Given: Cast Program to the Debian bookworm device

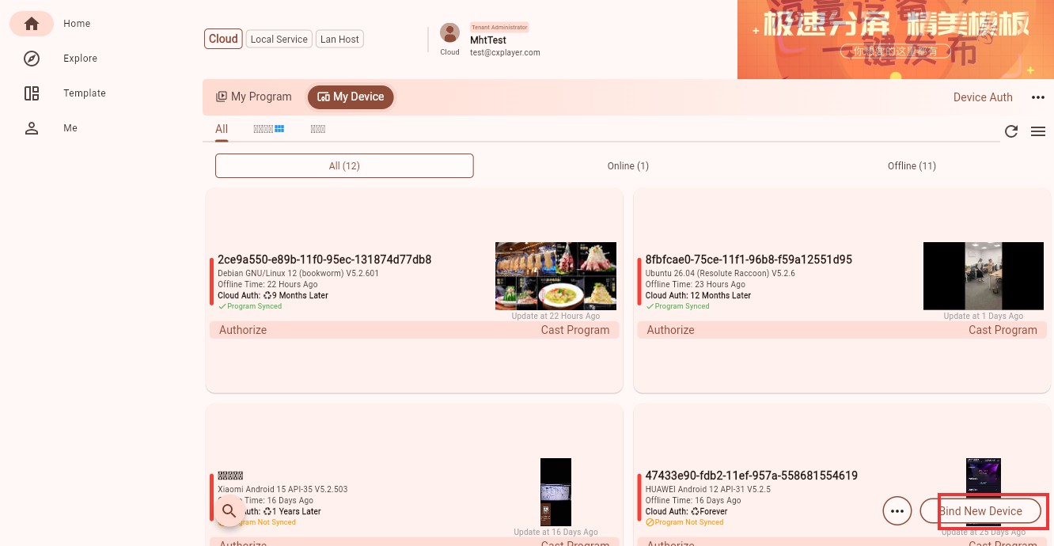Looking at the screenshot, I should (x=575, y=330).
